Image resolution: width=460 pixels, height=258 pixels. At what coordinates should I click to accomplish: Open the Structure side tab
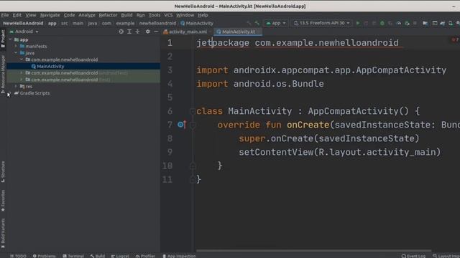pyautogui.click(x=3, y=172)
